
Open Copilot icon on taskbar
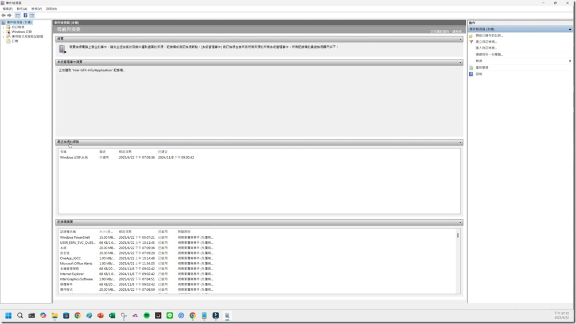click(43, 315)
